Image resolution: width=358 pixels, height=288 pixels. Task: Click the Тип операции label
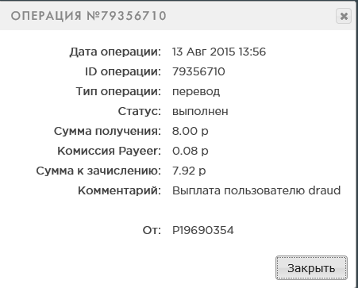pyautogui.click(x=118, y=91)
